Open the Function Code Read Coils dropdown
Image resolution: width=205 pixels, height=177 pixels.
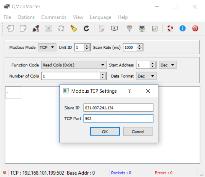pyautogui.click(x=74, y=65)
